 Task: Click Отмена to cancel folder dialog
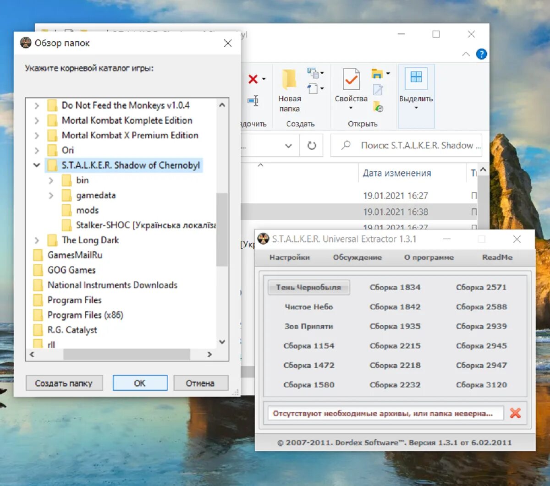pyautogui.click(x=200, y=383)
